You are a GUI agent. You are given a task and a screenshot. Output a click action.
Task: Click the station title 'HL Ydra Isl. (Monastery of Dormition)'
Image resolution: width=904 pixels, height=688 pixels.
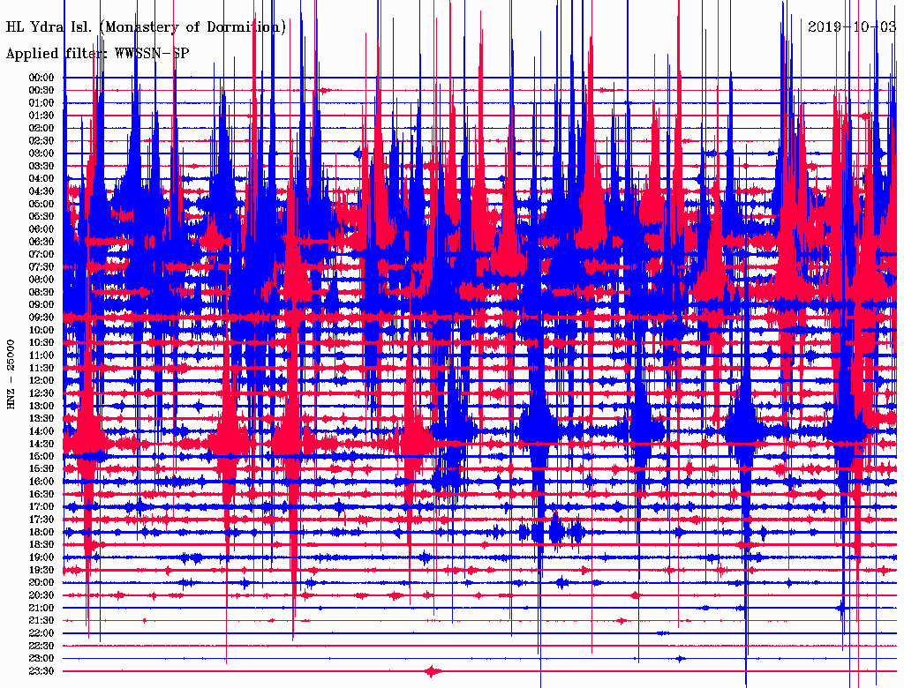(x=146, y=27)
